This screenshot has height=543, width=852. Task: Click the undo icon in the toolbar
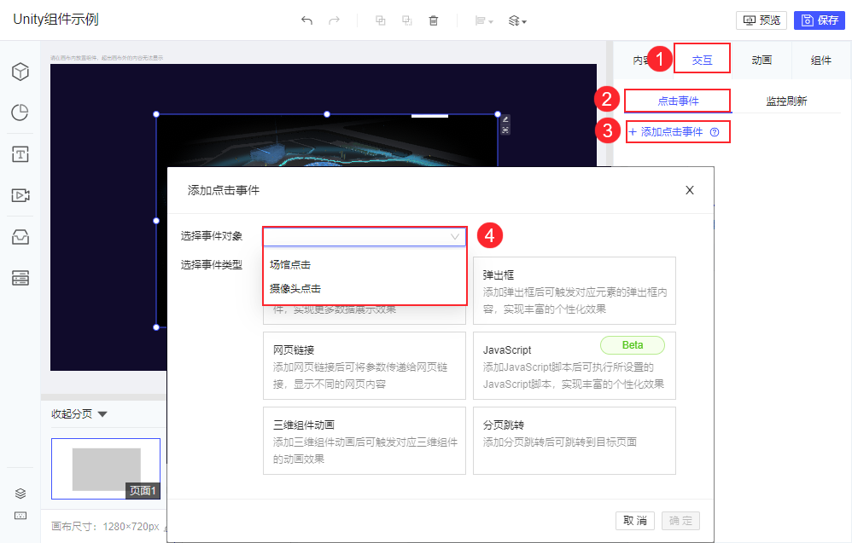point(306,20)
